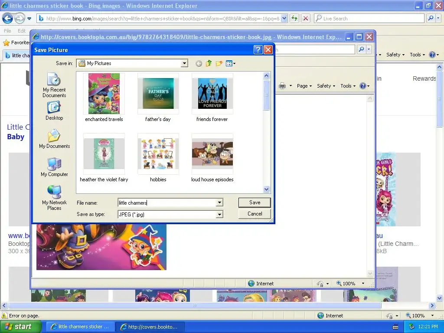Select Desktop in the places bar
Viewport: 444px width, 333px height.
click(54, 111)
